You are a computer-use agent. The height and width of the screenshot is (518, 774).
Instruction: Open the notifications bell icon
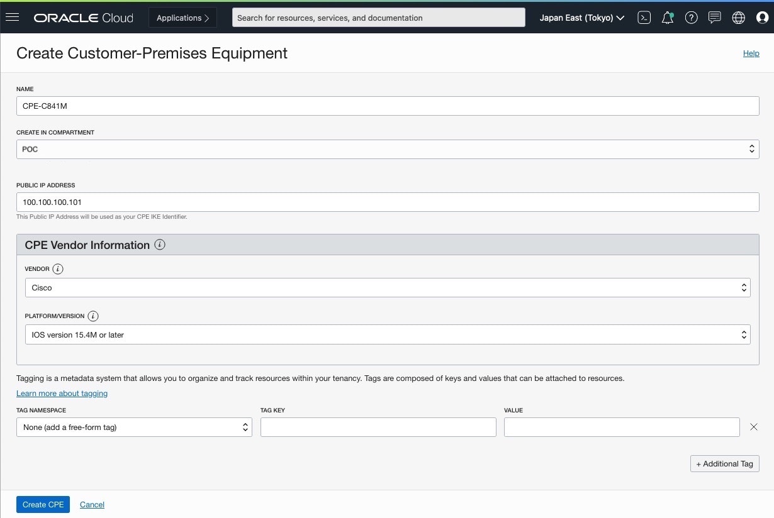pyautogui.click(x=668, y=18)
